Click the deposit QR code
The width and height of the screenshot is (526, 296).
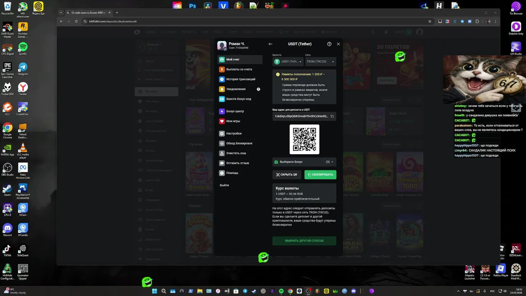[x=305, y=139]
